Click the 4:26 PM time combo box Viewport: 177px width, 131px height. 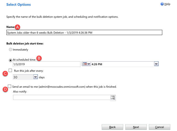point(122,64)
